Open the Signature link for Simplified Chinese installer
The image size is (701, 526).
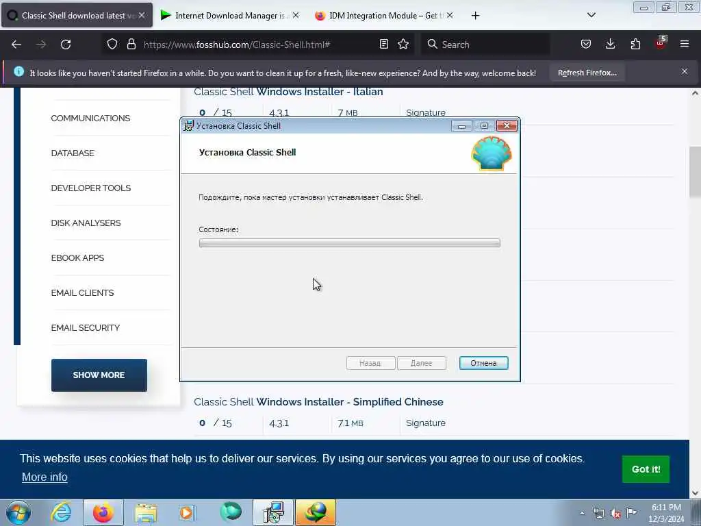(x=426, y=423)
